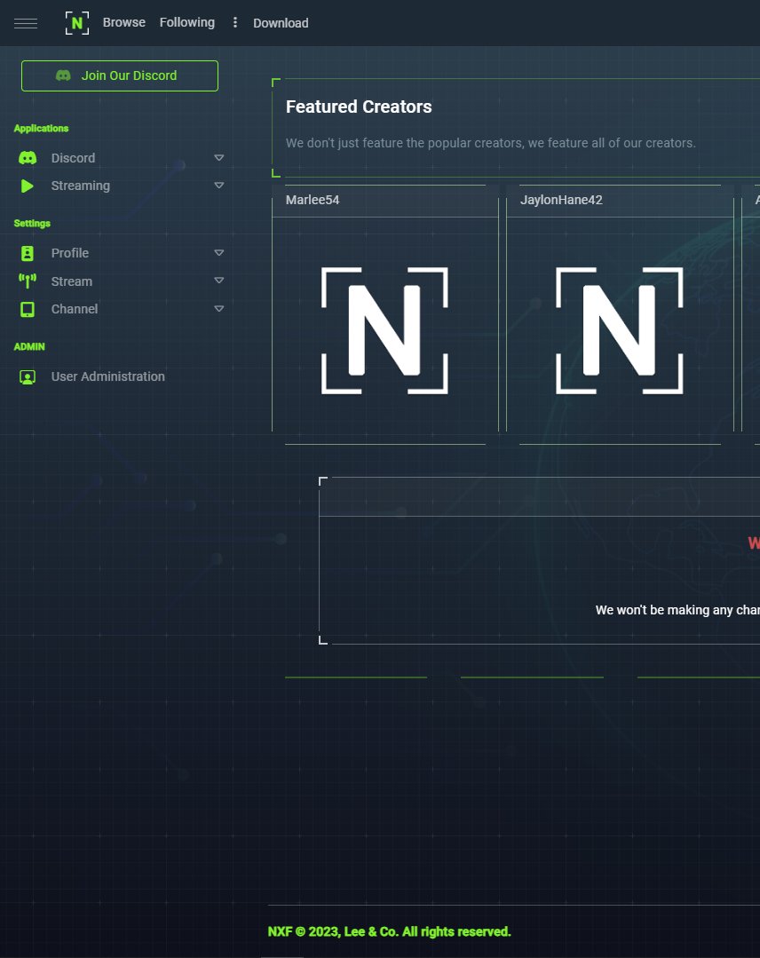Expand the Discord section dropdown
Screen dimensions: 760x958
[218, 157]
